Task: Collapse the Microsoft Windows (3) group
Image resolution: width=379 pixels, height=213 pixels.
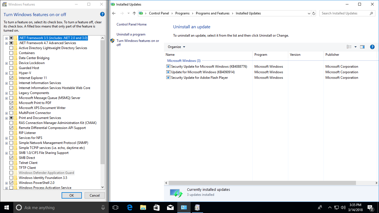Action: click(x=184, y=61)
